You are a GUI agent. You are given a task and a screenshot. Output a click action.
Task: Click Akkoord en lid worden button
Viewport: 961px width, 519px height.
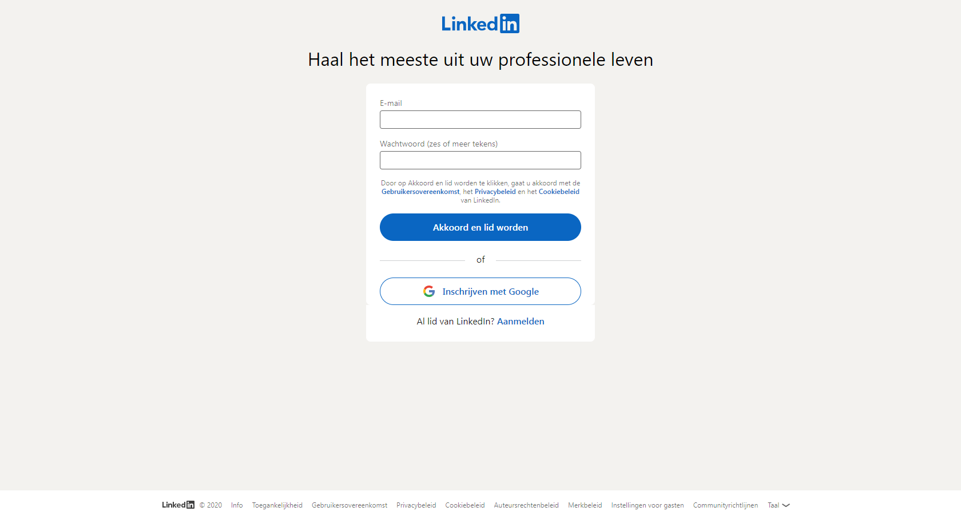coord(480,227)
